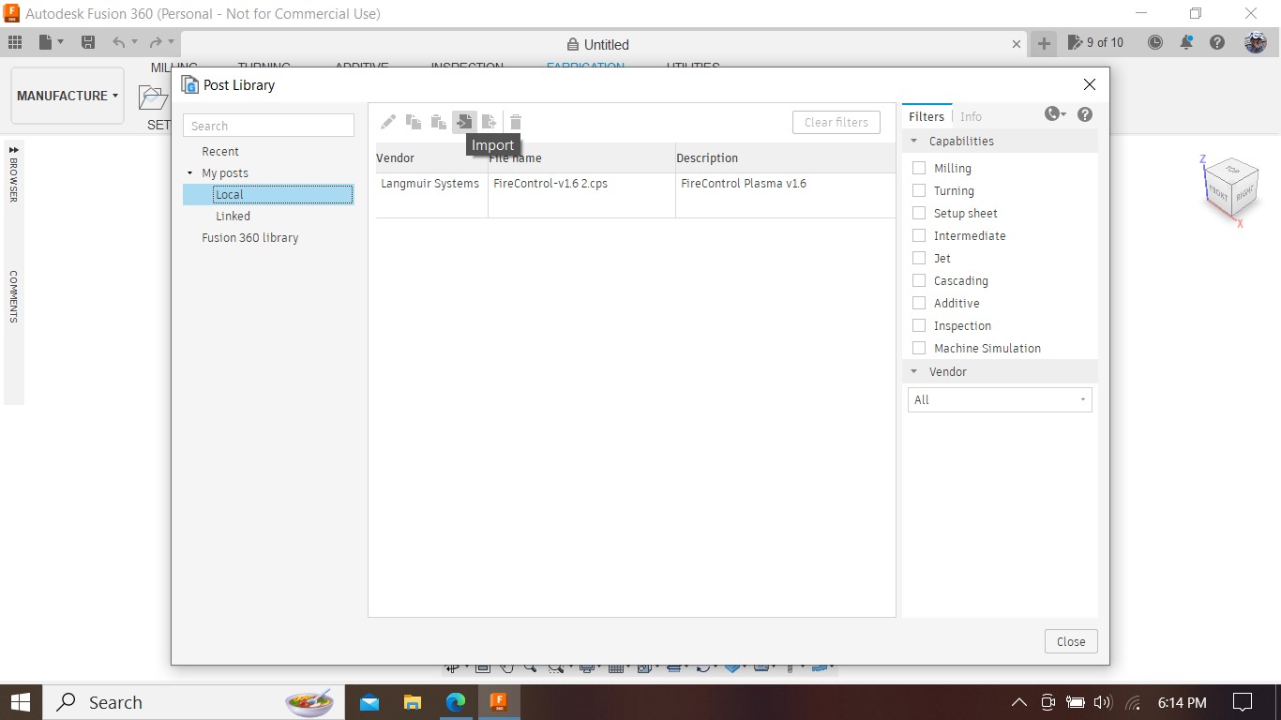Click the FireControl Plasma v1.6 description
The width and height of the screenshot is (1281, 720).
[x=744, y=183]
